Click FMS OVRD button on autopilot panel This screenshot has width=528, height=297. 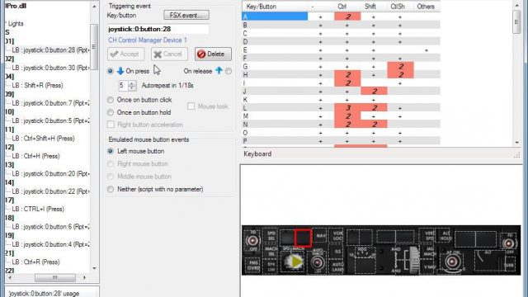click(253, 266)
